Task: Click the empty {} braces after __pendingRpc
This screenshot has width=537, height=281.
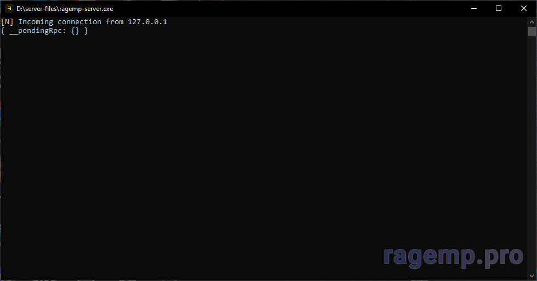Action: (x=75, y=31)
